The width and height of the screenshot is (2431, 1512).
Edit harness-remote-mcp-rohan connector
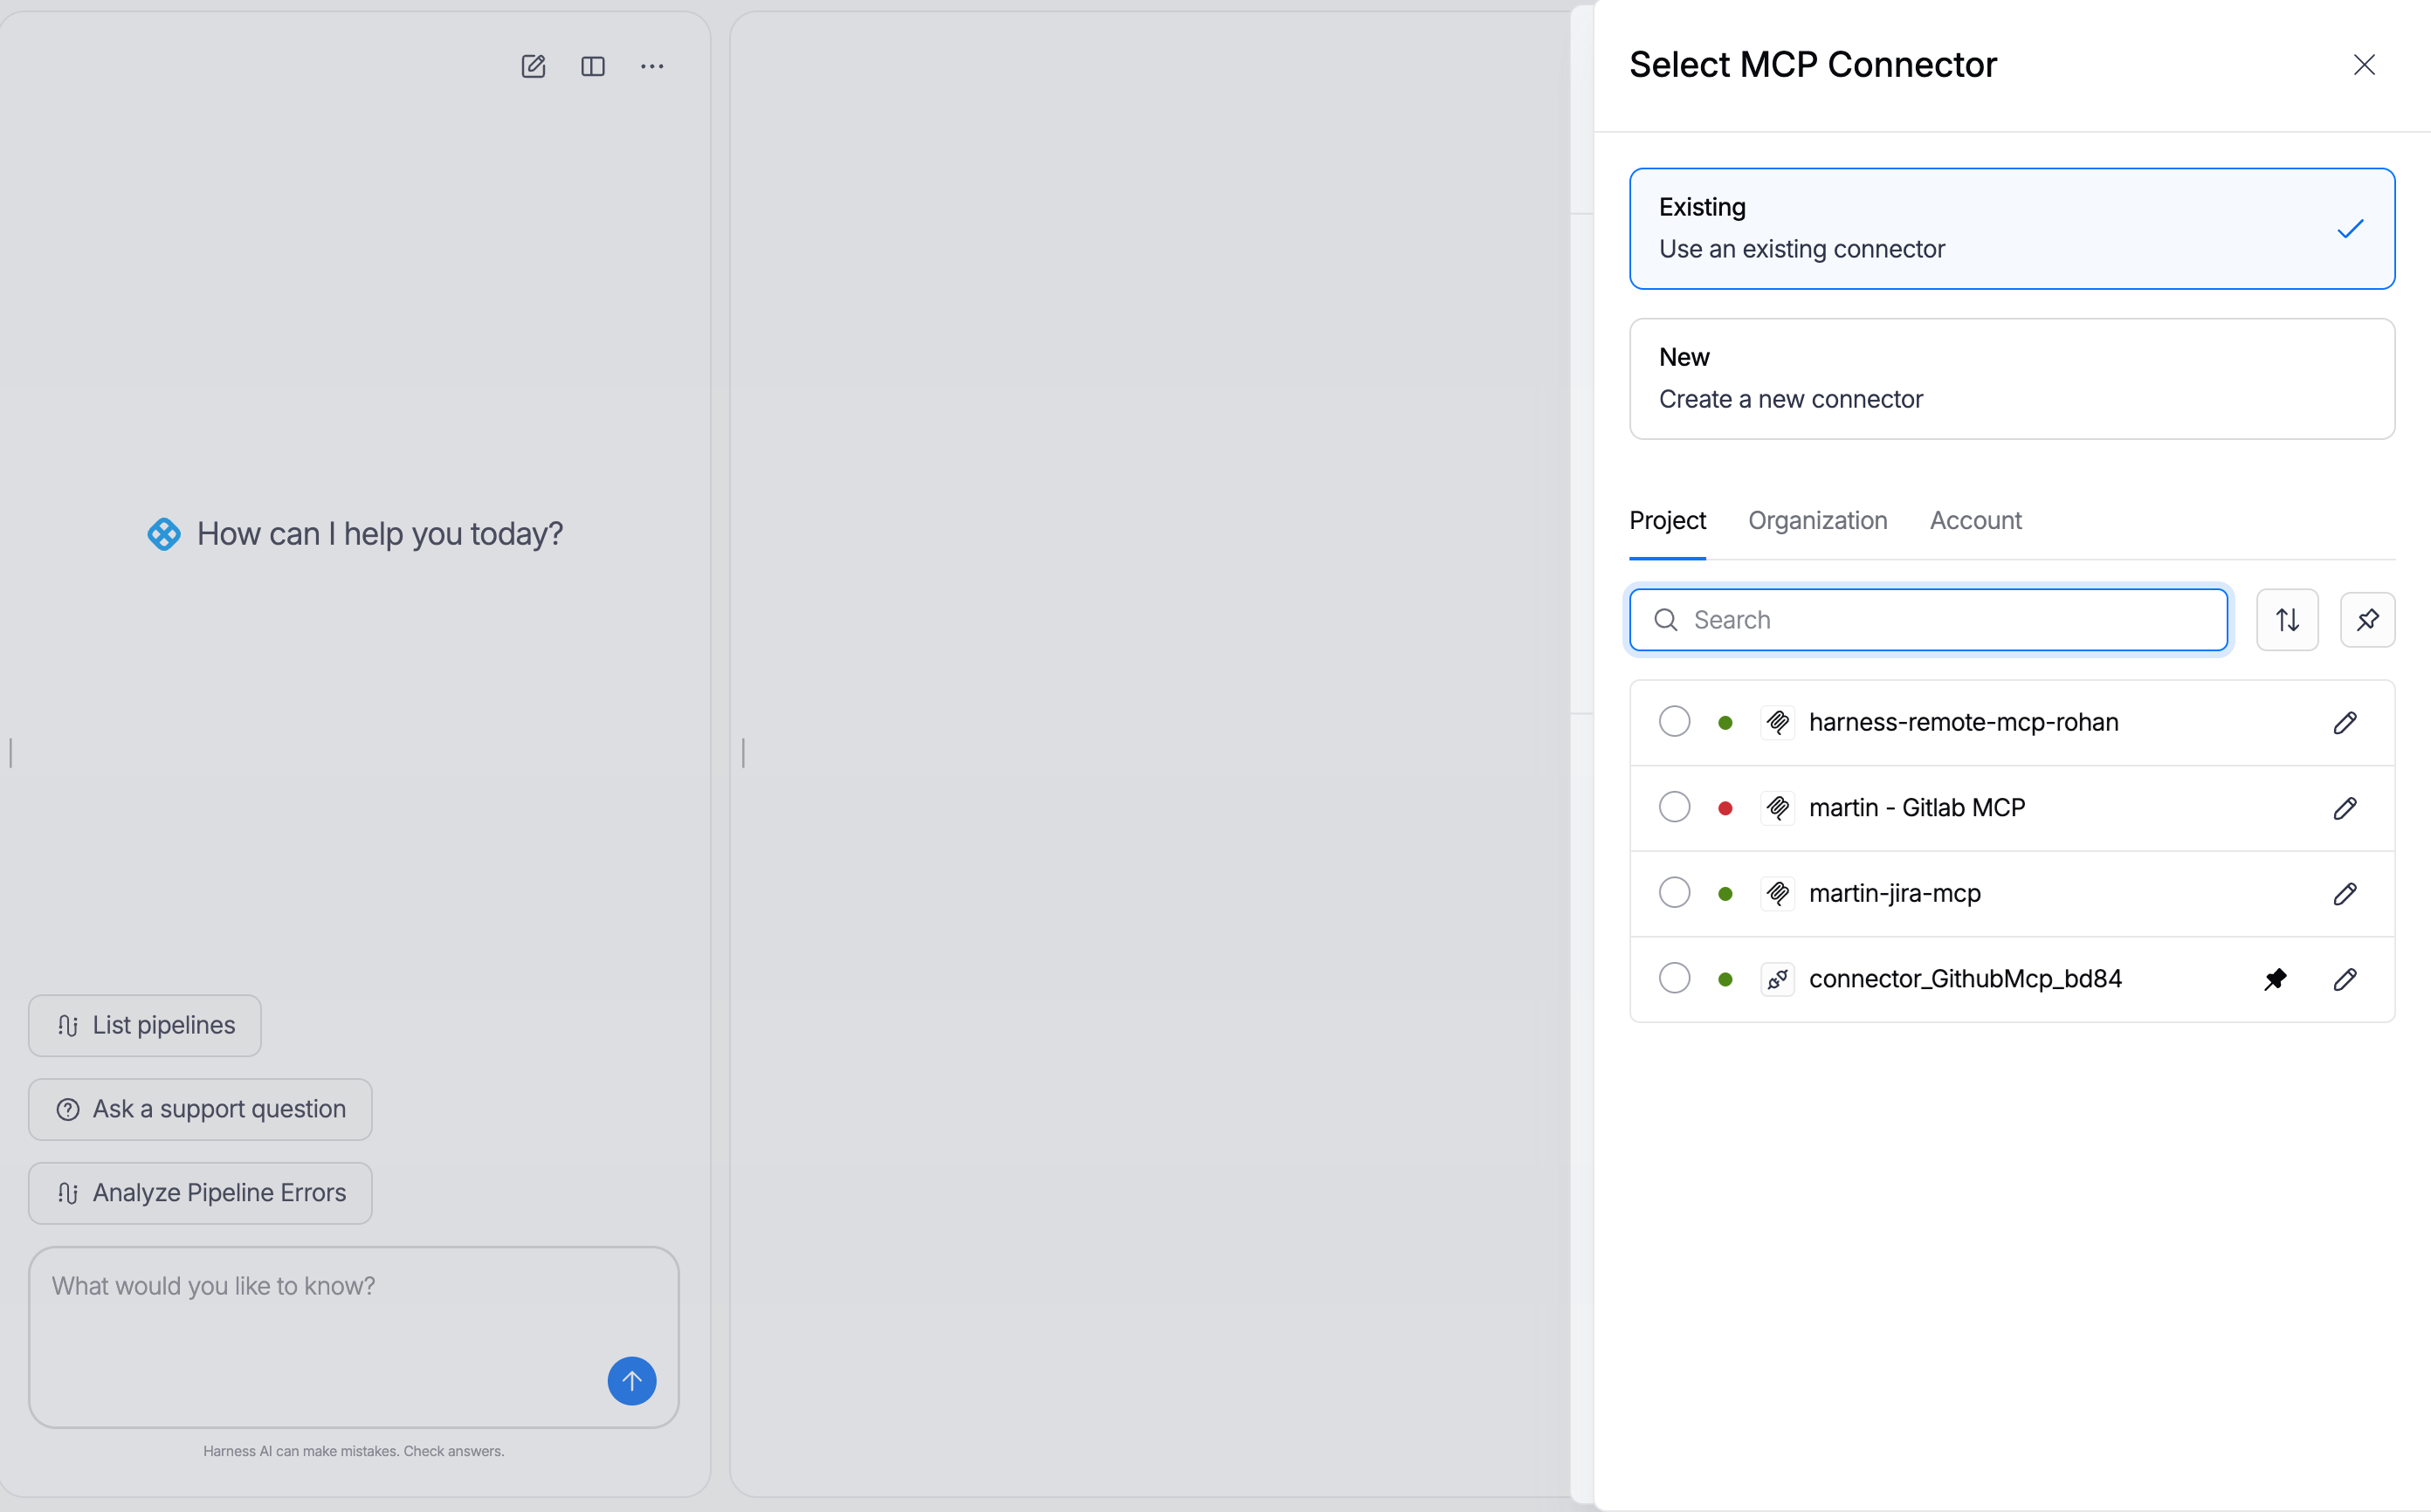click(2345, 723)
